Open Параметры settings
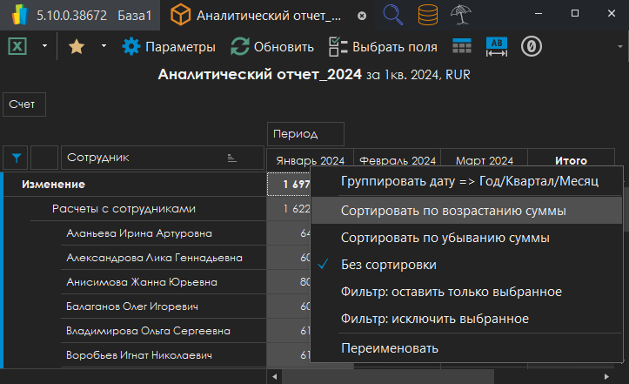629x384 pixels. (169, 47)
